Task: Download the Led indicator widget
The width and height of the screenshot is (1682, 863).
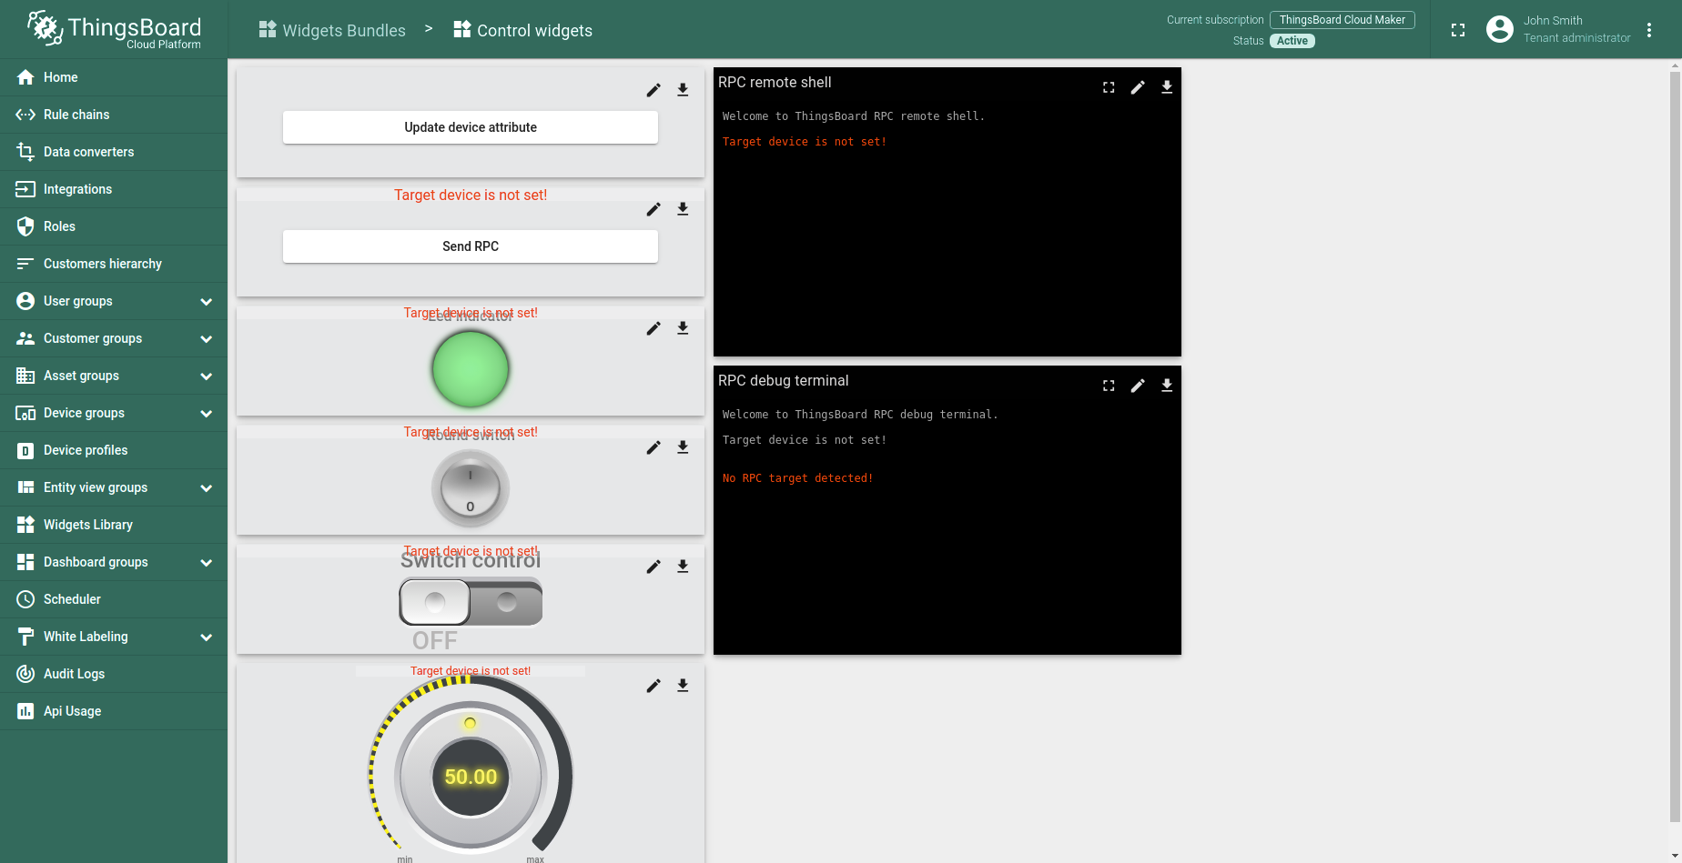Action: coord(683,328)
